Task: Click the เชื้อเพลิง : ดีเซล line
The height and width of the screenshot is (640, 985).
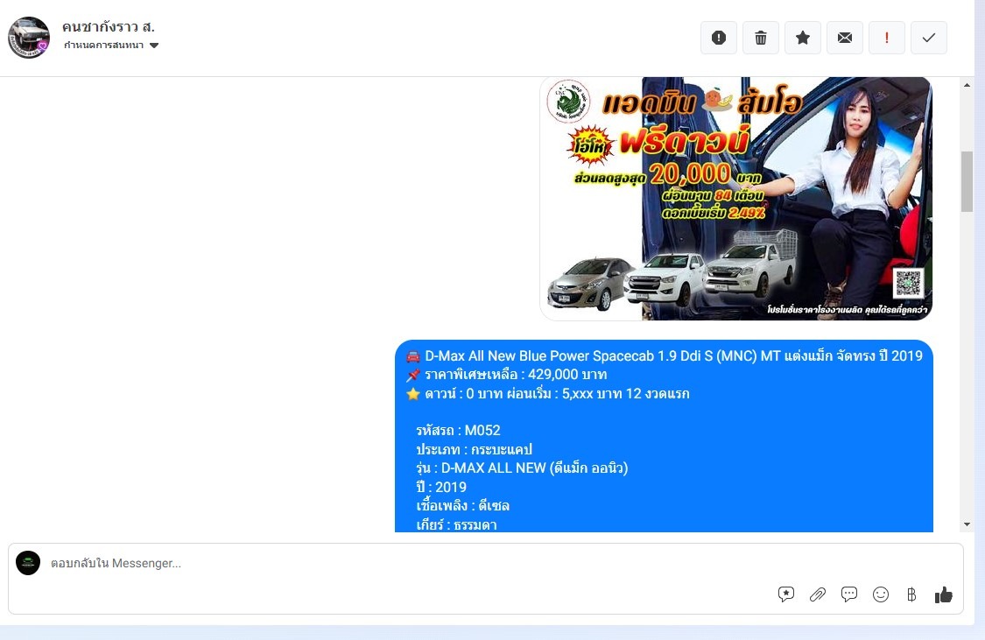Action: point(462,506)
